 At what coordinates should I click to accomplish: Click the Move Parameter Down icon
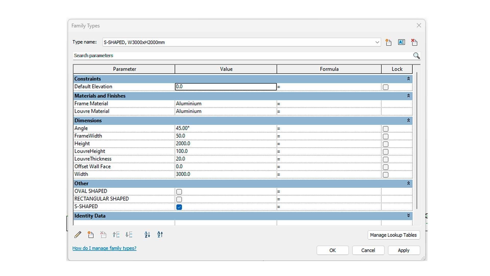(129, 235)
